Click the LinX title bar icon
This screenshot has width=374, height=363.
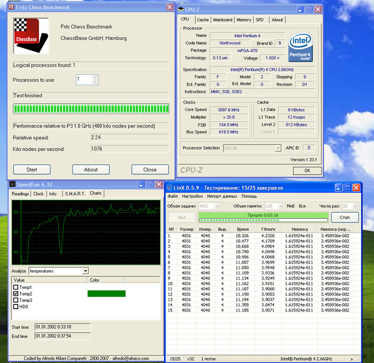click(169, 188)
